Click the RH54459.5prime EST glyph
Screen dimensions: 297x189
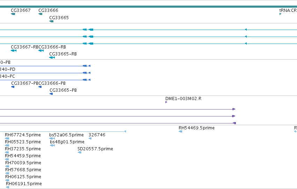click(7, 159)
